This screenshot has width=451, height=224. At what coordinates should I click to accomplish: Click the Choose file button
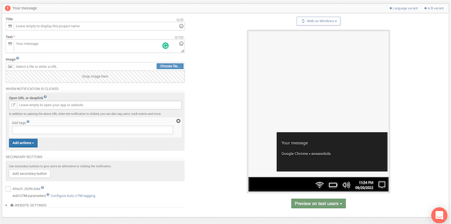tap(170, 67)
